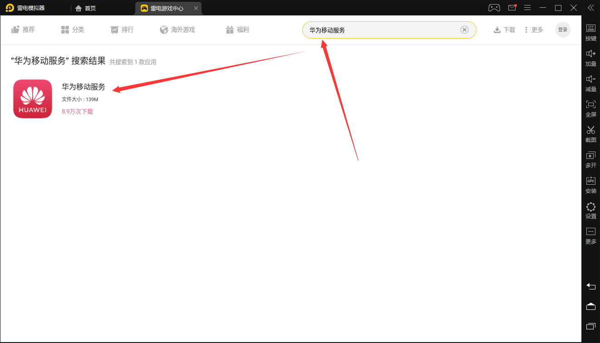Screen dimensions: 600x343
Task: Switch to the 首页 home tab
Action: [x=85, y=8]
